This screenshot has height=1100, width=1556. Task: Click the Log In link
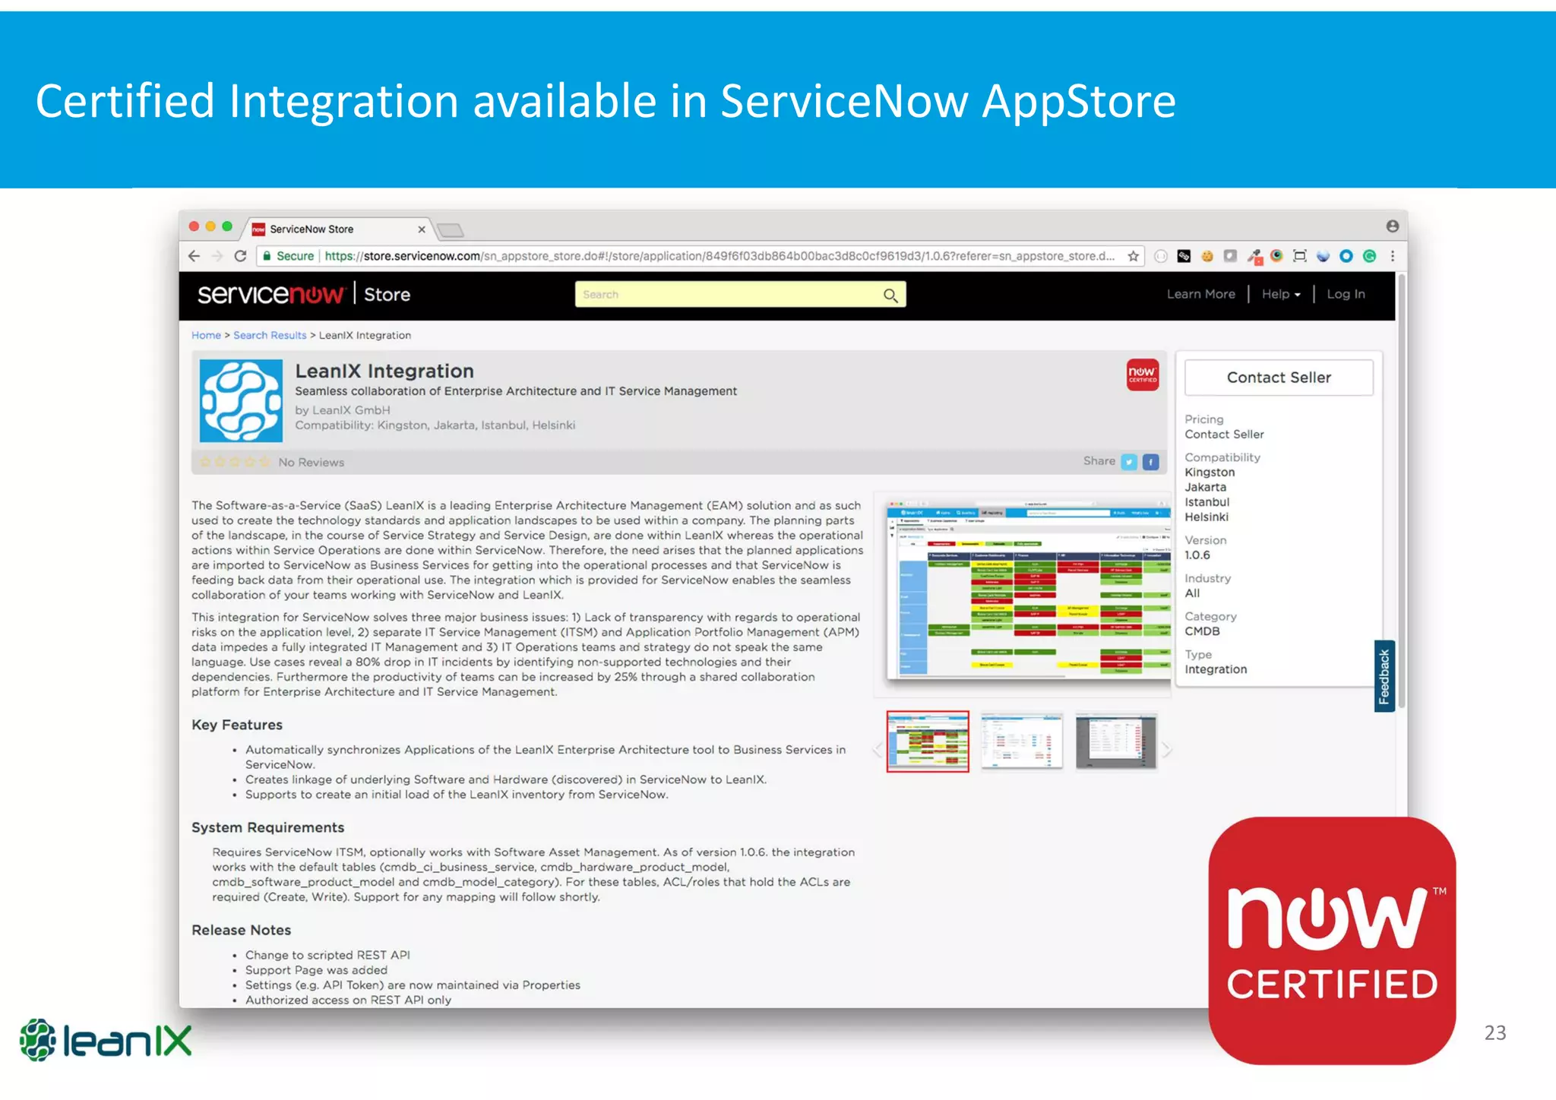(x=1346, y=294)
